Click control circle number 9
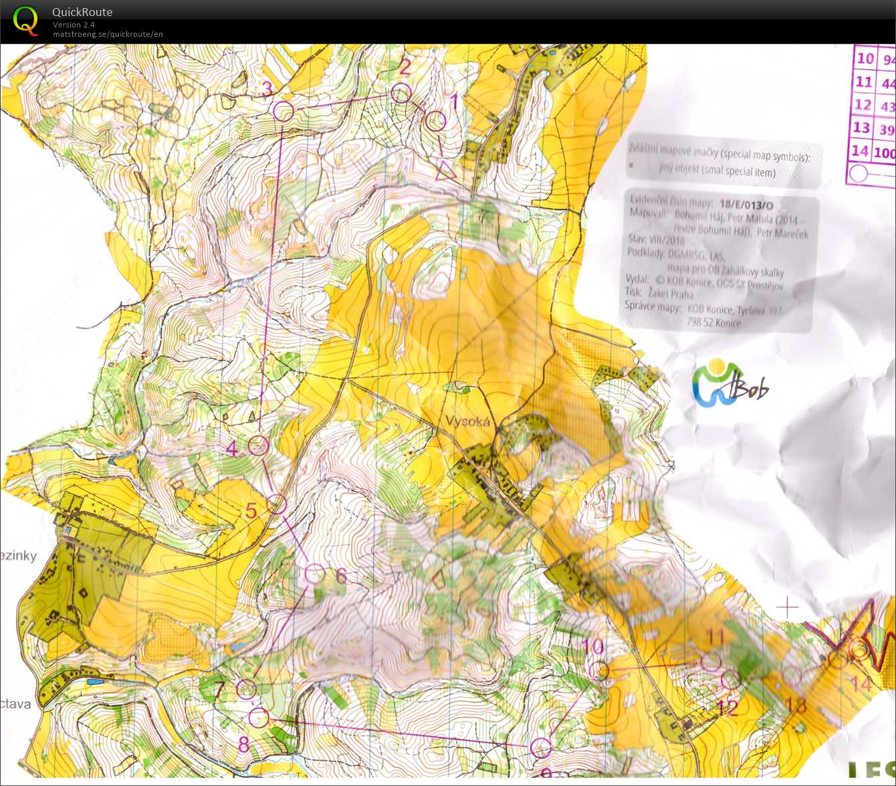The image size is (896, 786). click(x=540, y=748)
